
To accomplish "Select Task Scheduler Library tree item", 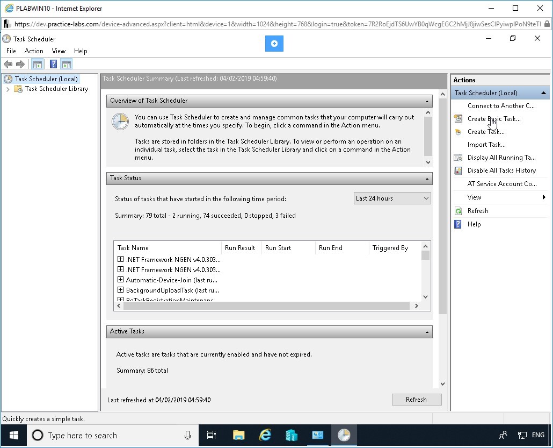I will click(56, 89).
